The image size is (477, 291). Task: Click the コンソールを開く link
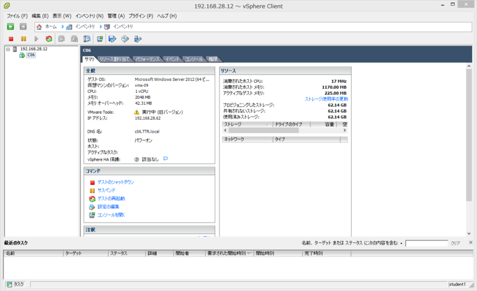(x=111, y=215)
